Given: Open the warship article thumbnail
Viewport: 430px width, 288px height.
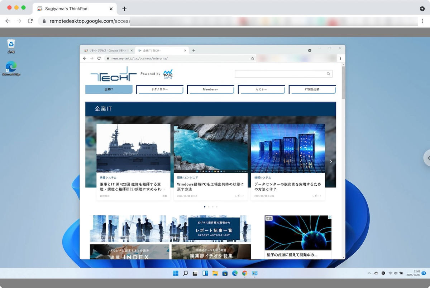Looking at the screenshot, I should point(133,148).
